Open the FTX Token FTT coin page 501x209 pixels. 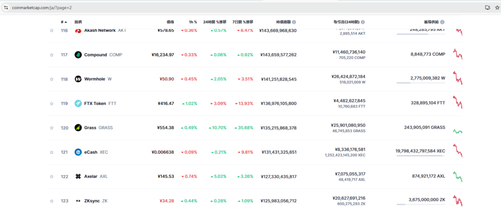click(x=100, y=104)
